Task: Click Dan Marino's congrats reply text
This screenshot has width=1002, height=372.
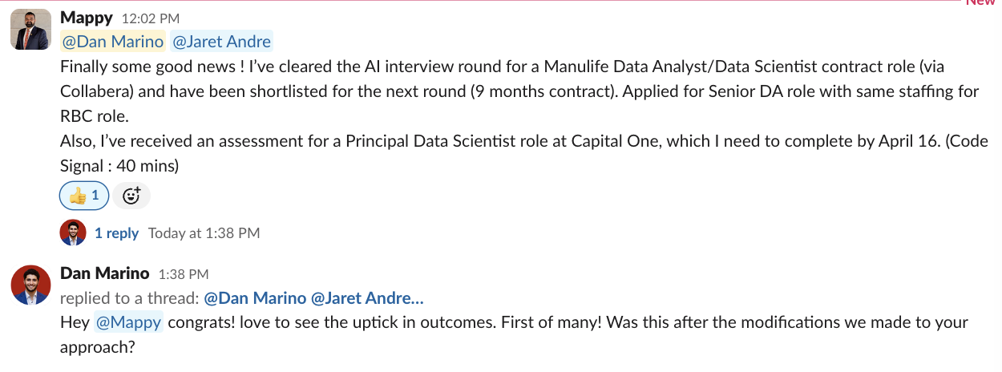Action: coord(513,335)
